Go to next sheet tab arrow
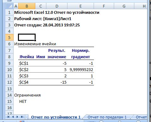Image resolution: width=151 pixels, height=122 pixels. click(x=17, y=117)
